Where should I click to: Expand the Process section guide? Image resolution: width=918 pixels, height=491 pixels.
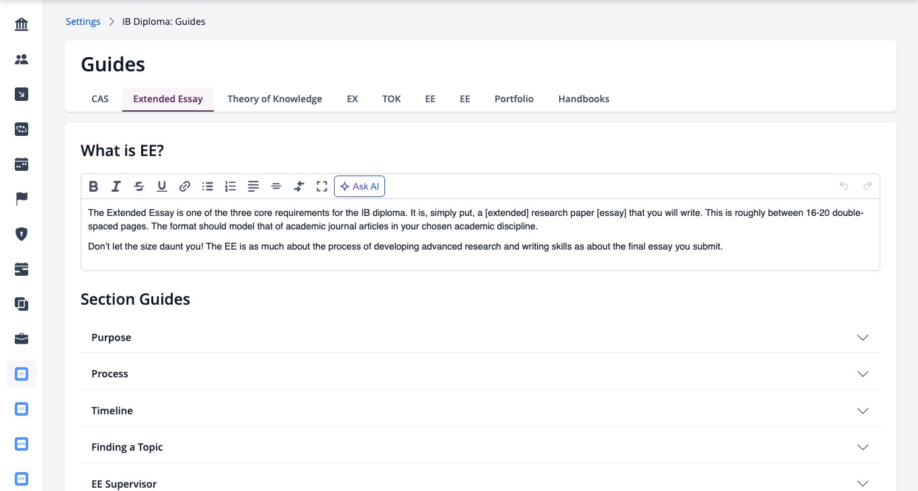click(x=481, y=374)
